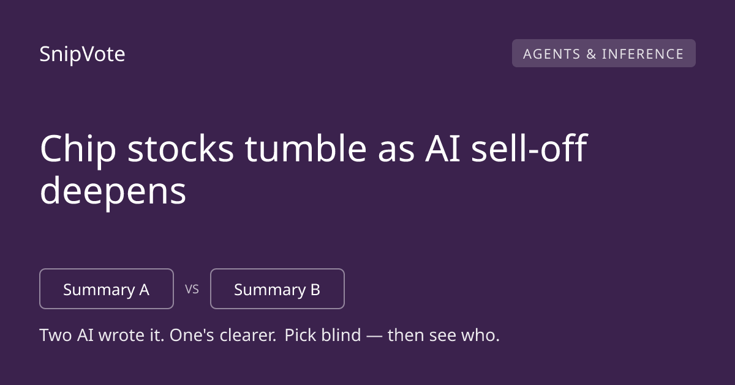Vote for Summary B
This screenshot has width=735, height=385.
tap(277, 289)
